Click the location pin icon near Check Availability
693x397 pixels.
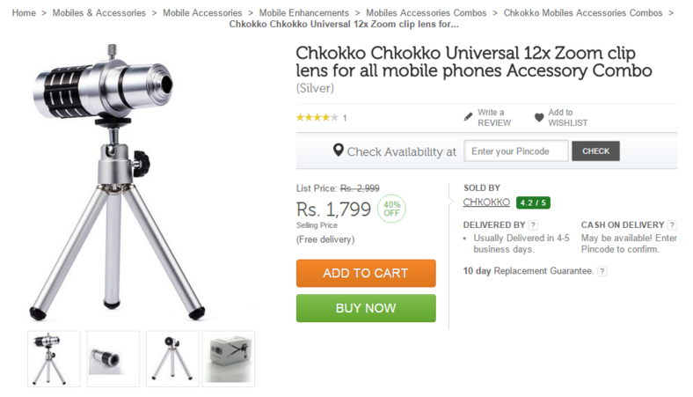point(338,151)
